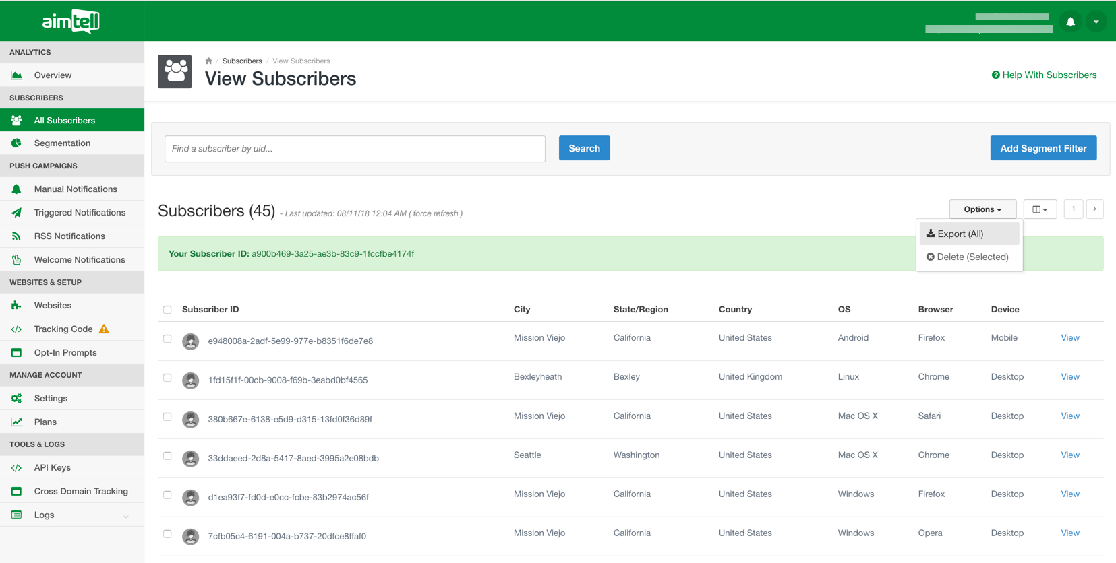Click the Plans line chart icon
This screenshot has height=563, width=1116.
click(x=16, y=422)
